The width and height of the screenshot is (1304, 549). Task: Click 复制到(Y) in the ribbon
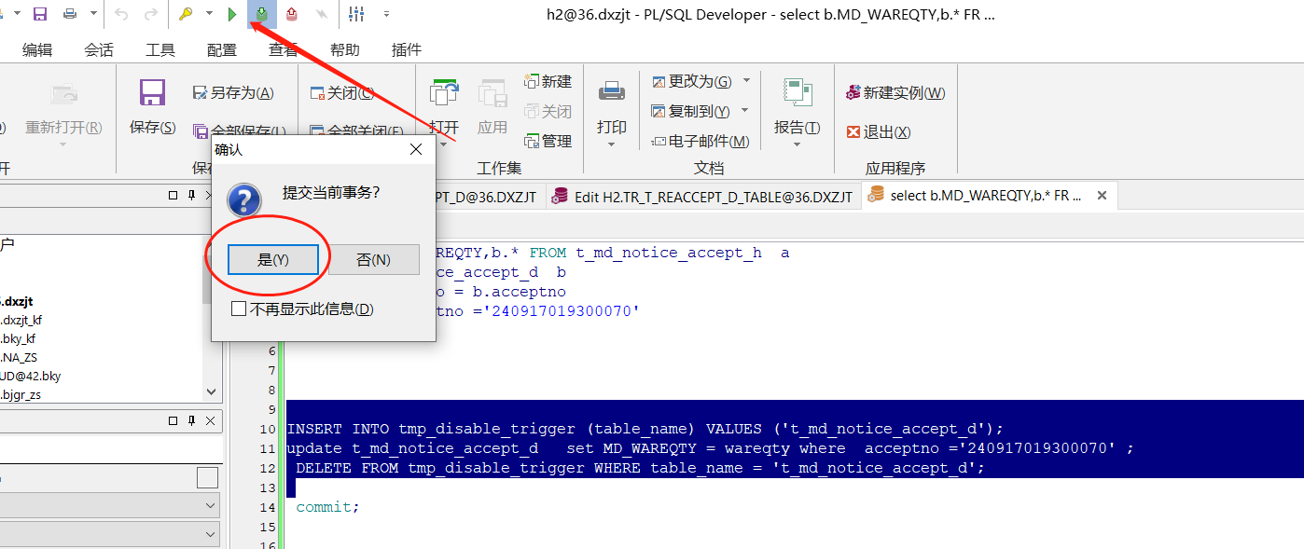click(690, 111)
